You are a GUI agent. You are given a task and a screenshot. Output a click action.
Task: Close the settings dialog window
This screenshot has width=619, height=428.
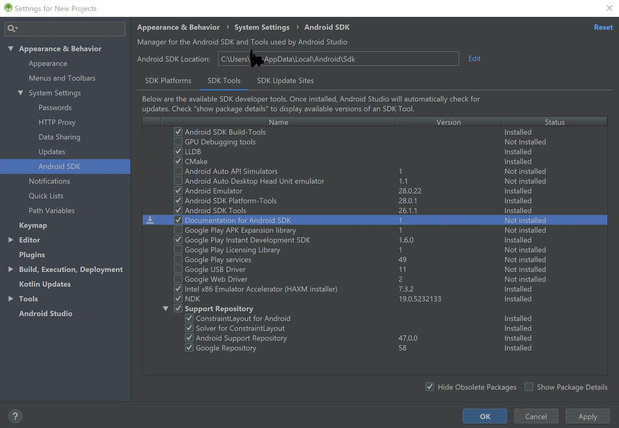pyautogui.click(x=609, y=8)
